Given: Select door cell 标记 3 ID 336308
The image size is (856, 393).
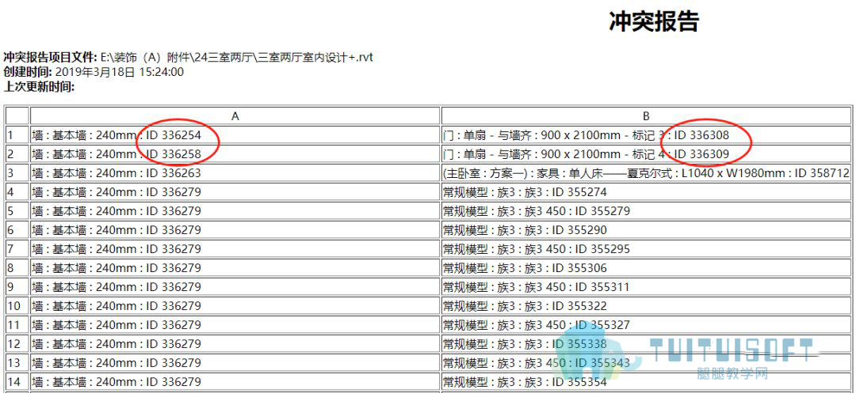Looking at the screenshot, I should pyautogui.click(x=646, y=134).
